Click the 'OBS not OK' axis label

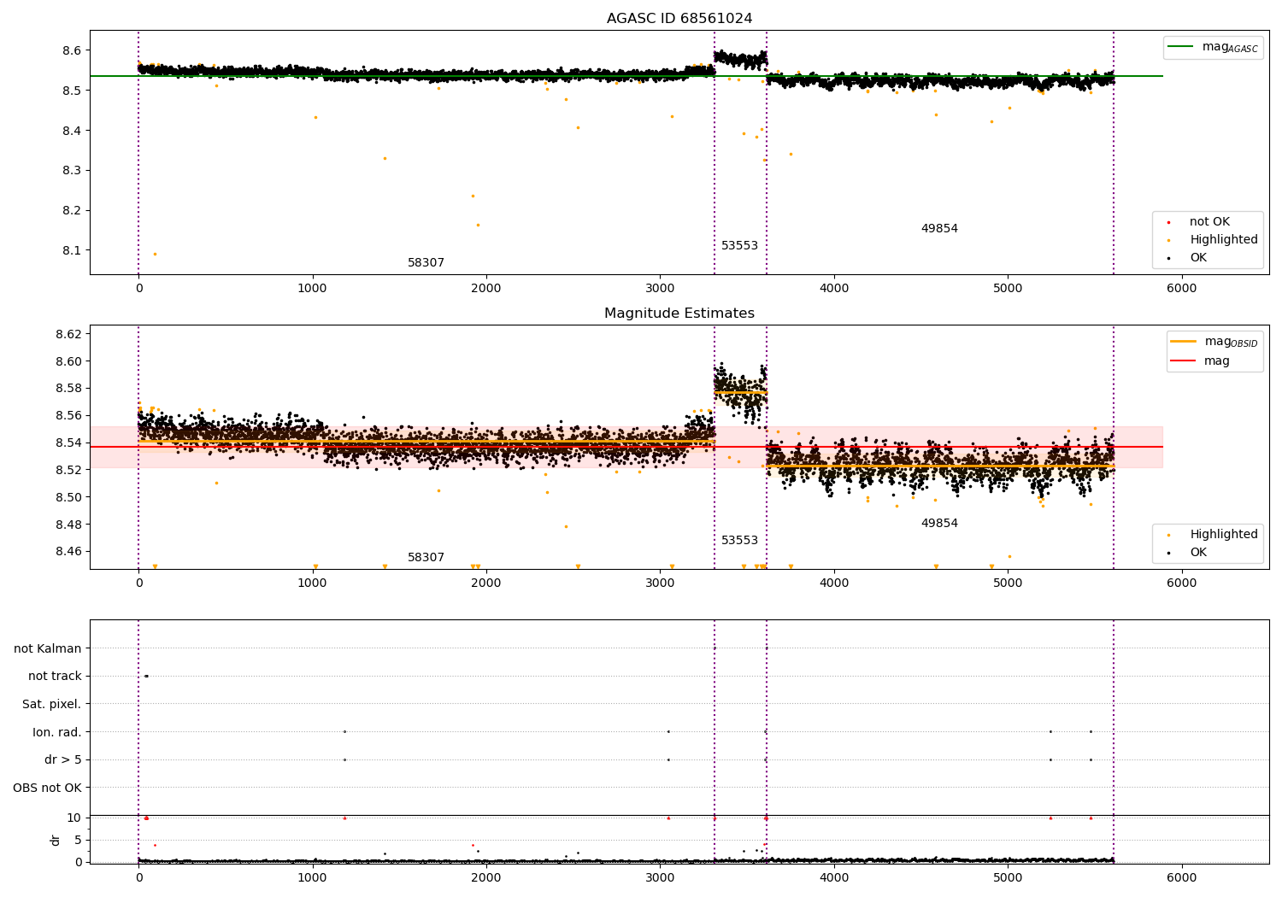pos(47,789)
